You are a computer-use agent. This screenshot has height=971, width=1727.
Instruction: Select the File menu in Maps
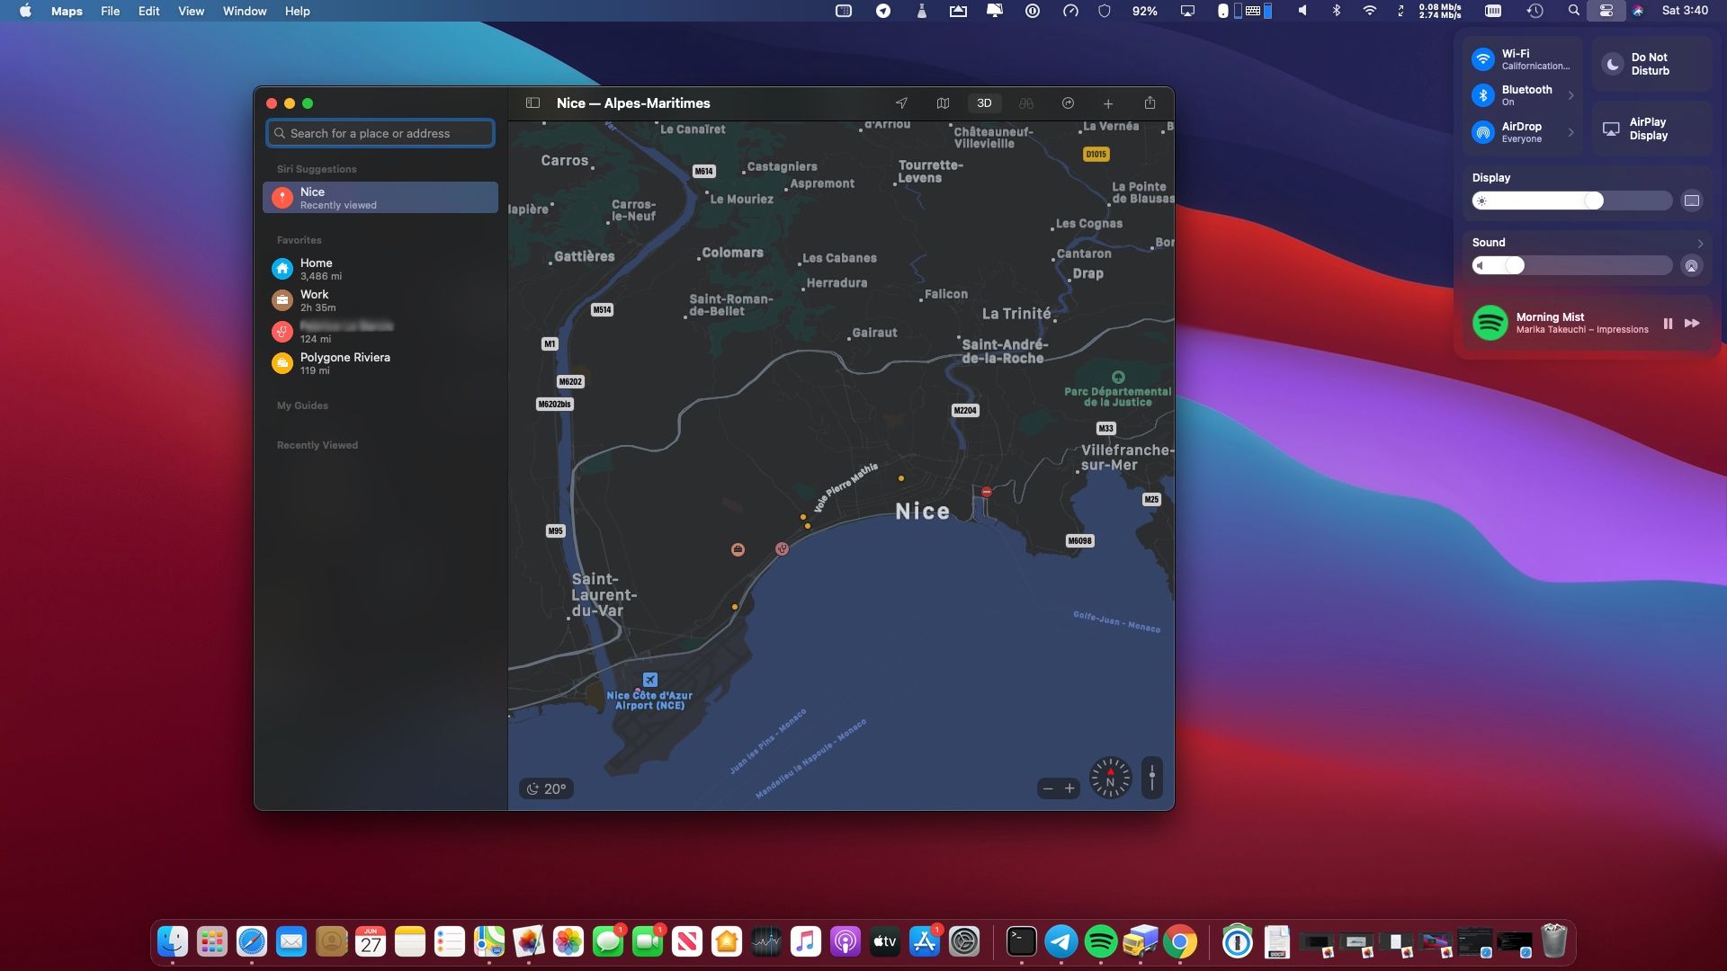point(109,11)
